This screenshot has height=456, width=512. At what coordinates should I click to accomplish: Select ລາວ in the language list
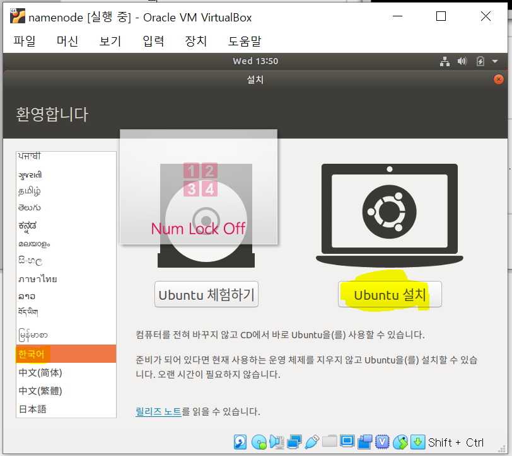point(66,296)
